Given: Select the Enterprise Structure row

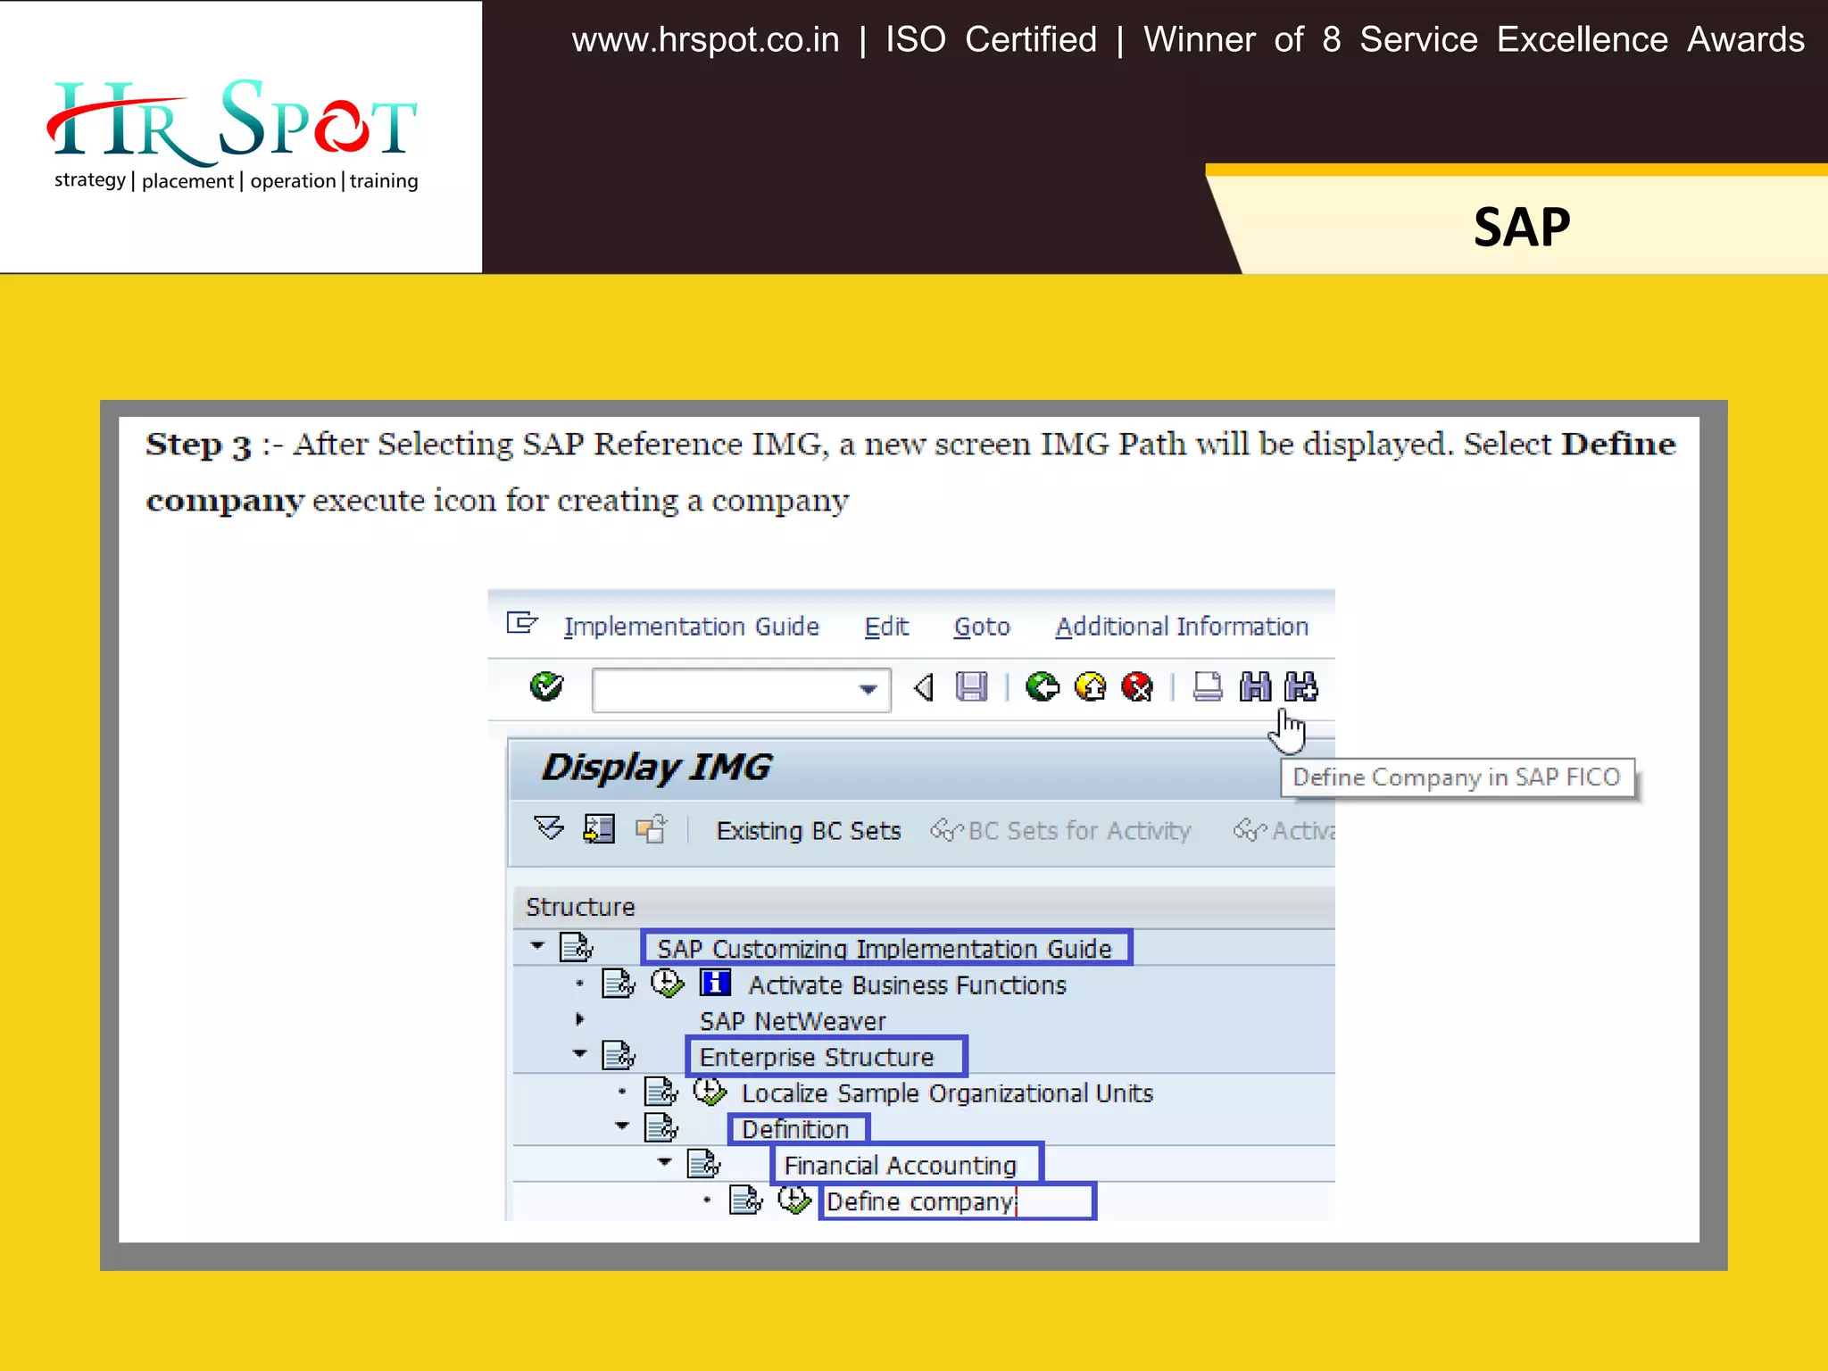Looking at the screenshot, I should click(925, 1056).
